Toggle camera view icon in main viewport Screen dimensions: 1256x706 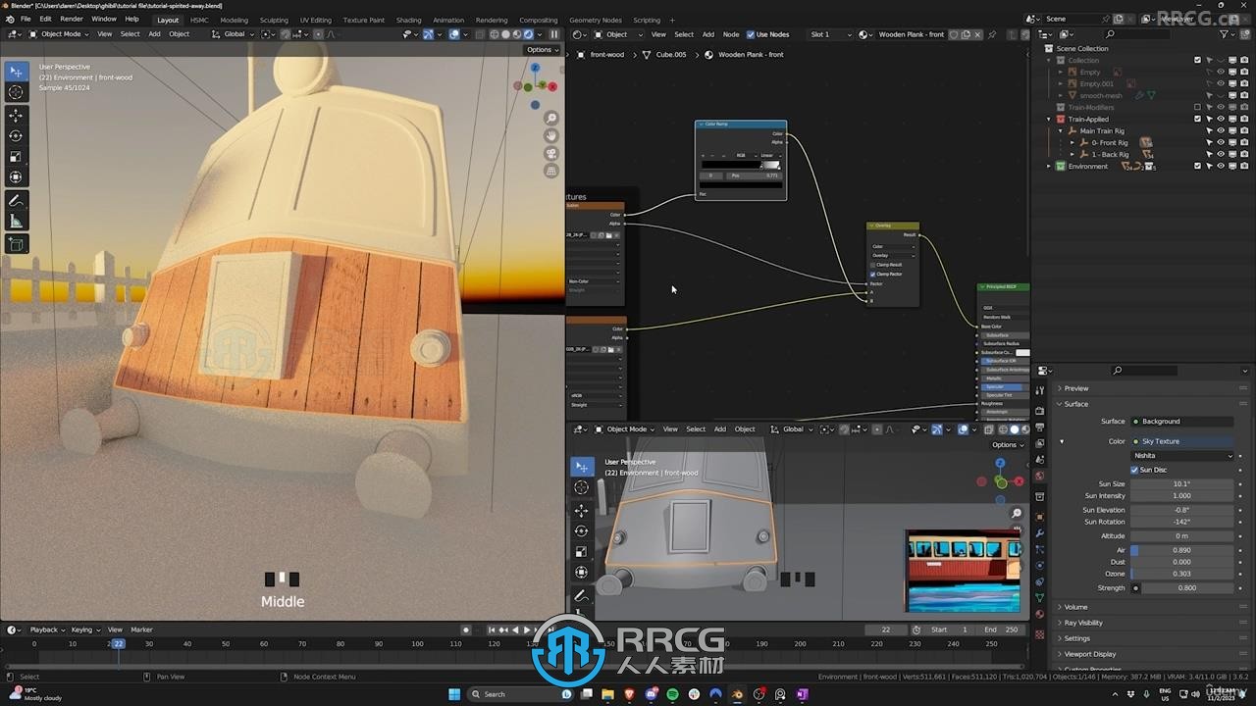(551, 154)
